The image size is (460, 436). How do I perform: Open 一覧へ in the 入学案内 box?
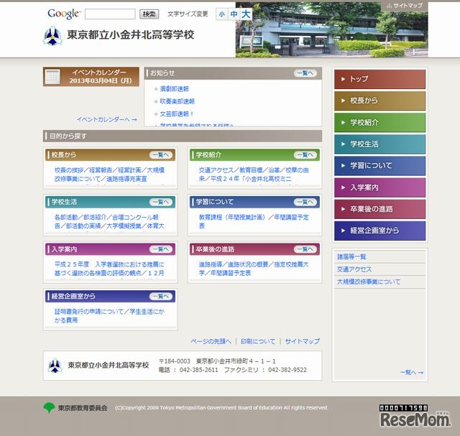click(160, 249)
